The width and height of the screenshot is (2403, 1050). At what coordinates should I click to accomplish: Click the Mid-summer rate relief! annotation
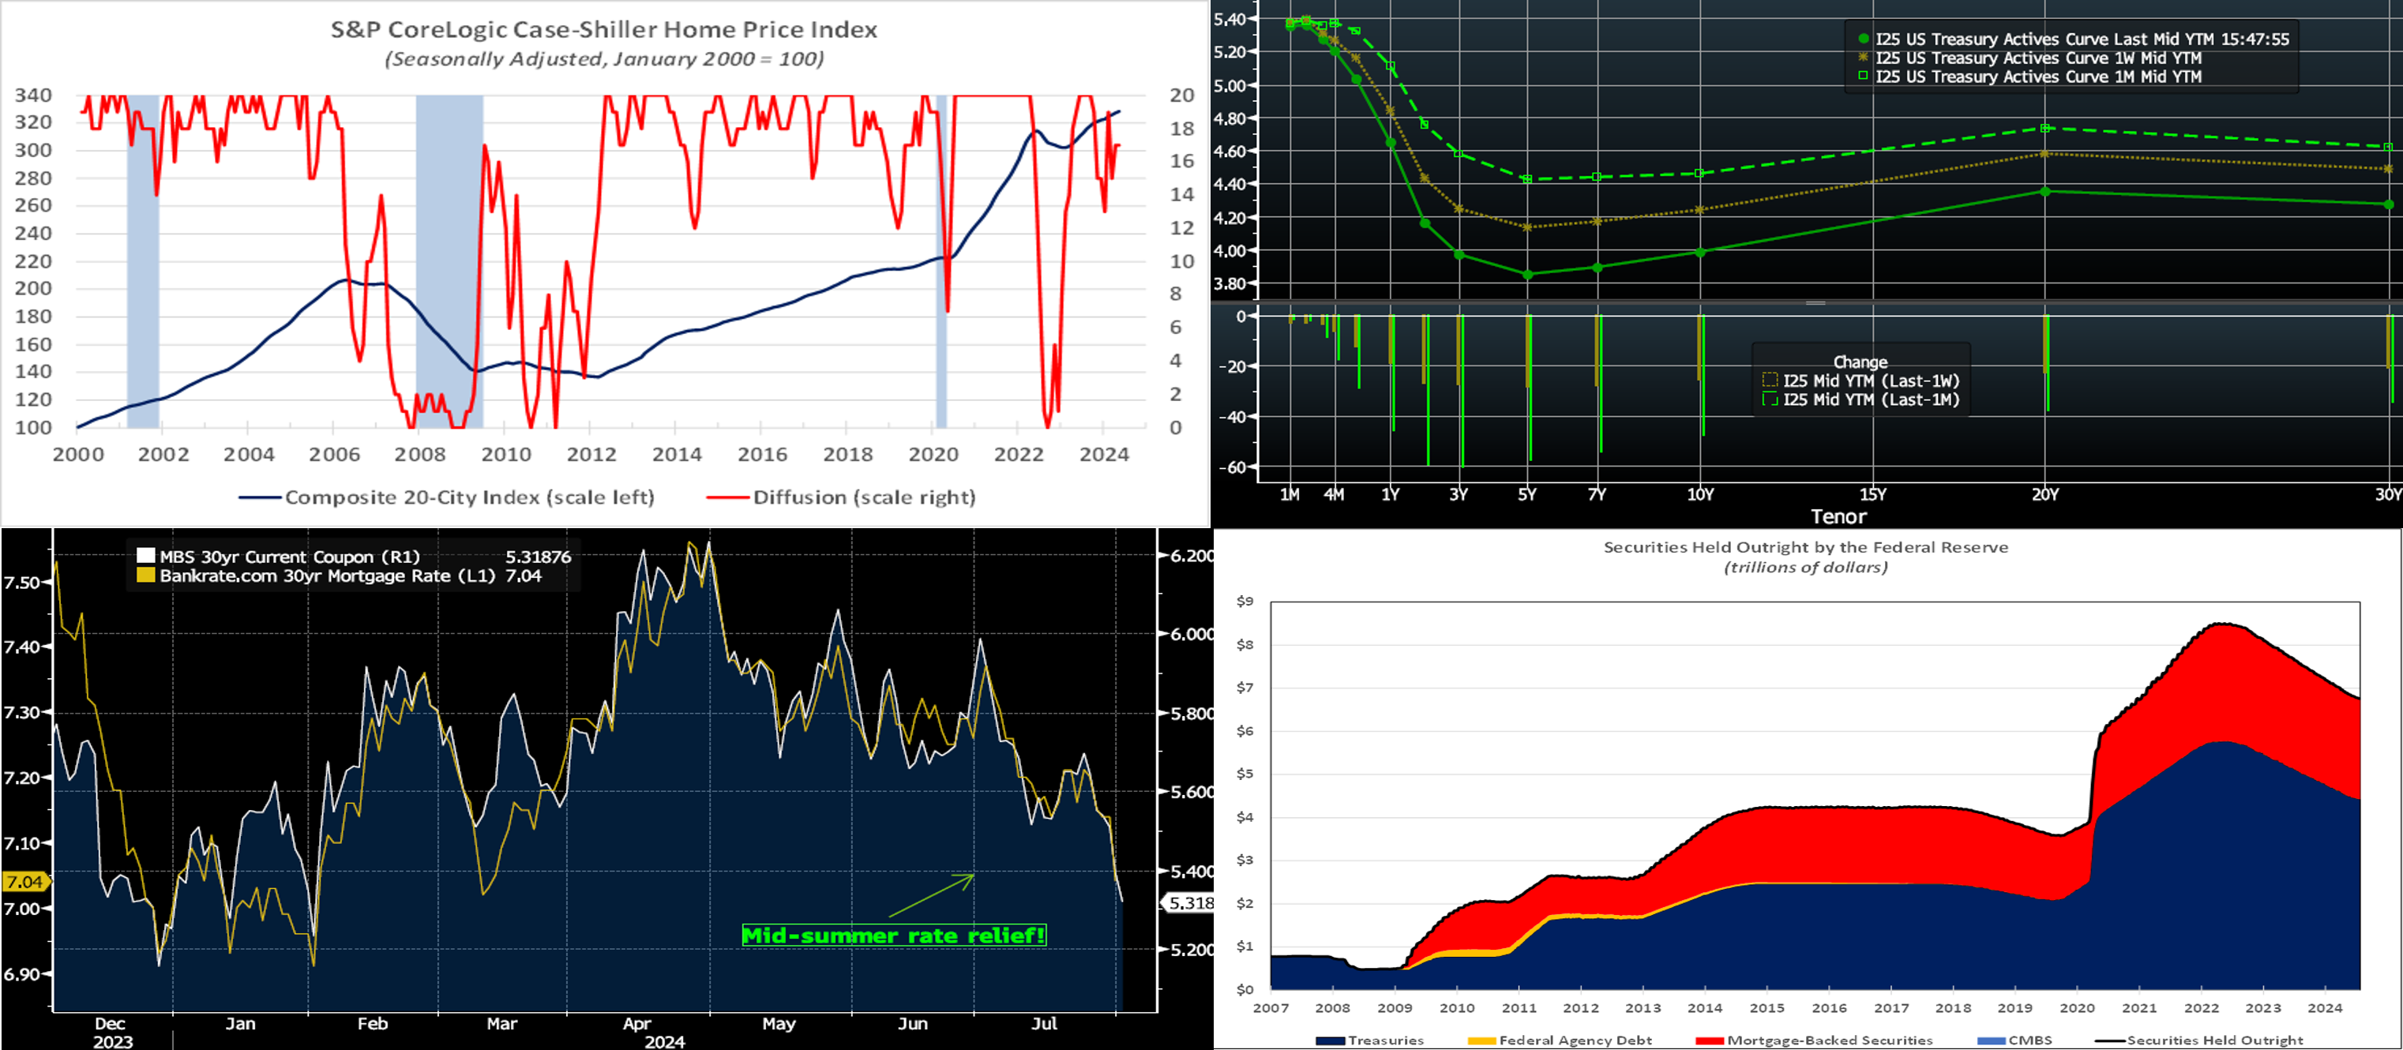point(894,936)
